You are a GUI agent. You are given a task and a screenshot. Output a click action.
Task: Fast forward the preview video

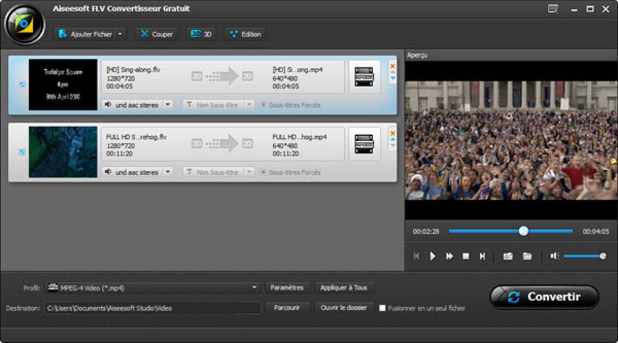point(450,256)
